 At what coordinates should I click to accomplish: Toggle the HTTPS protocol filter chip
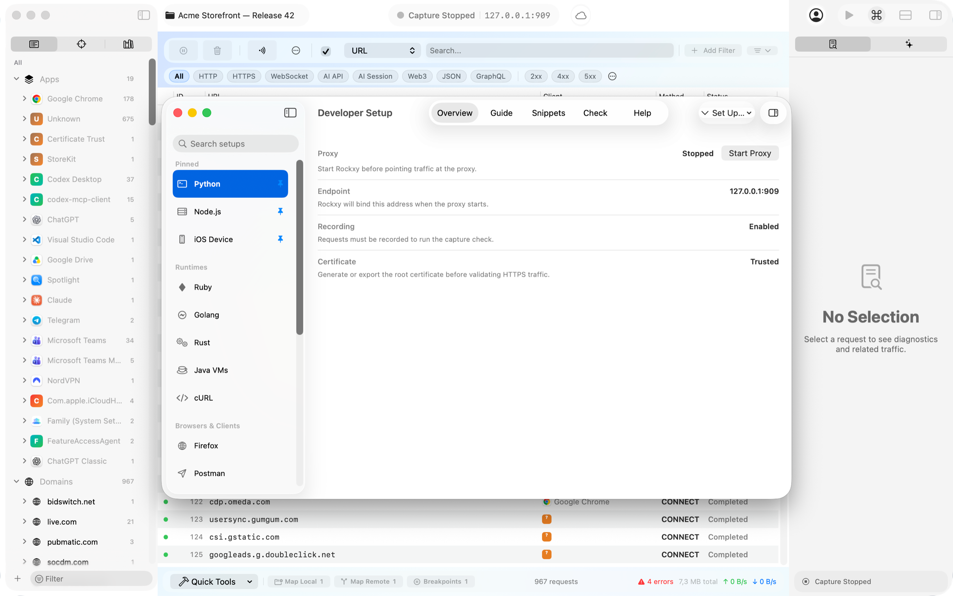click(x=243, y=76)
